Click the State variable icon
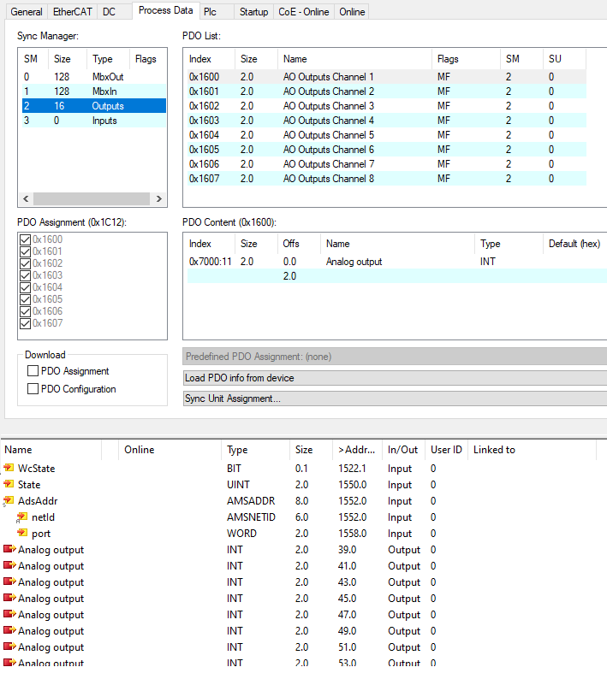Screen dimensions: 607x673 coord(9,484)
